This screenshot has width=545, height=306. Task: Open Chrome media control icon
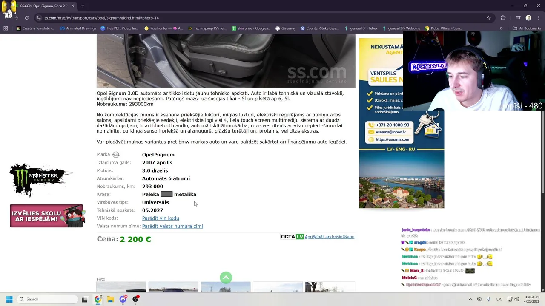[x=518, y=18]
